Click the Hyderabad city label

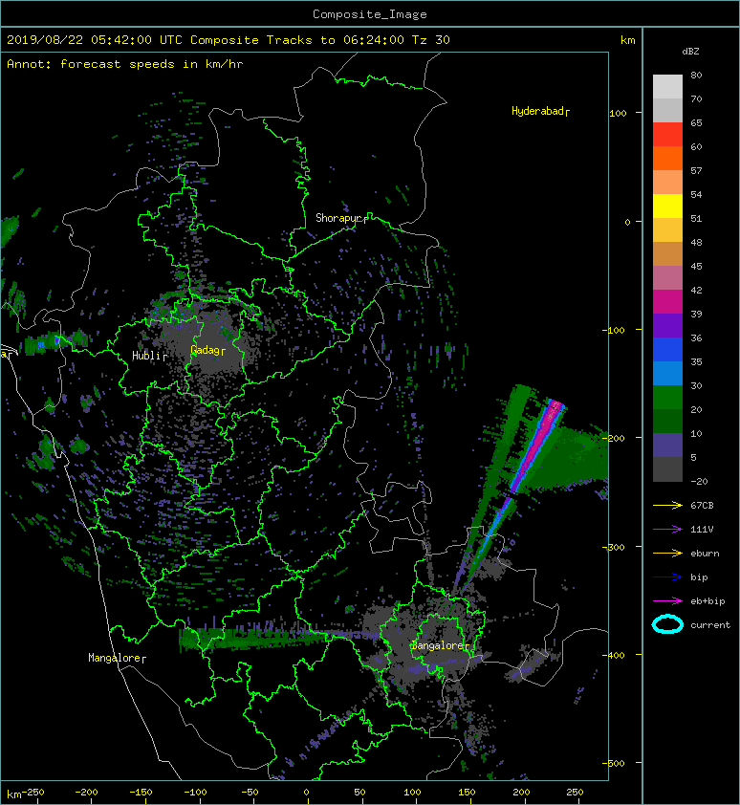coord(540,112)
